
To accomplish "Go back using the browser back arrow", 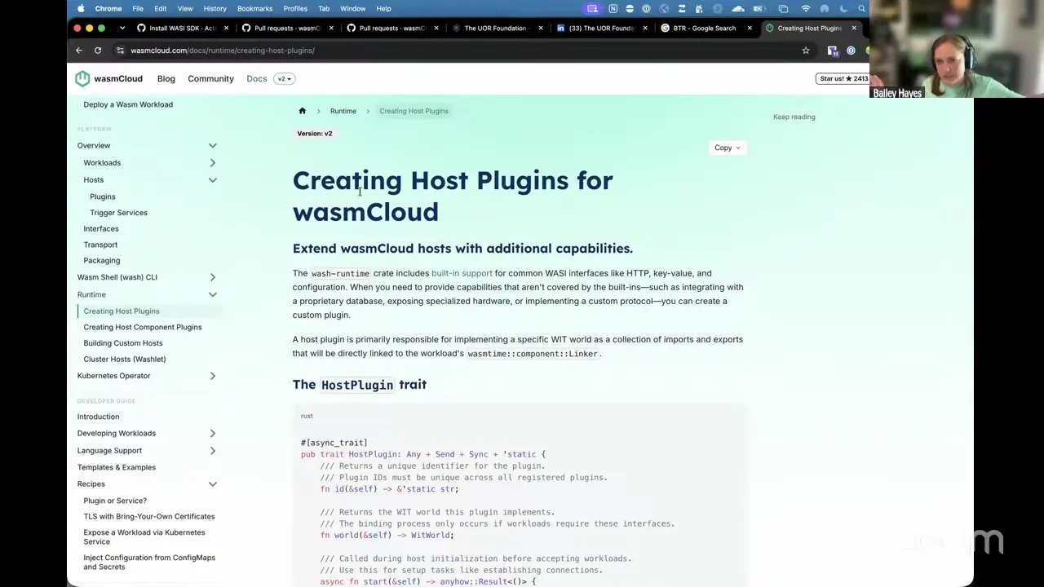I will point(79,51).
